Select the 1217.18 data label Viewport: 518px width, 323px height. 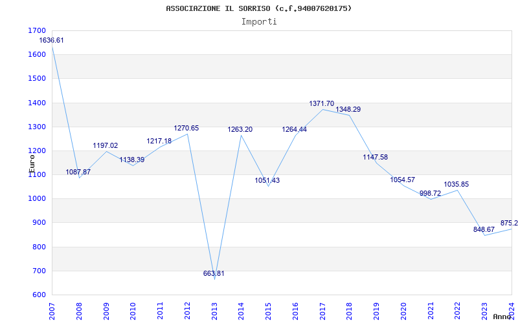159,141
